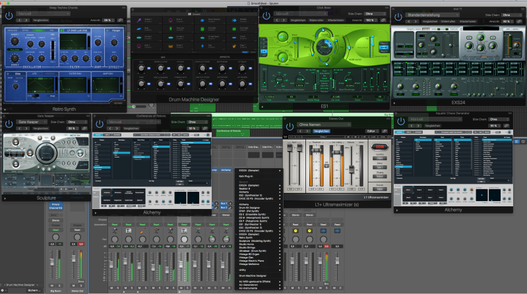Select the Ride cymbal drum pad icon

coord(139,29)
